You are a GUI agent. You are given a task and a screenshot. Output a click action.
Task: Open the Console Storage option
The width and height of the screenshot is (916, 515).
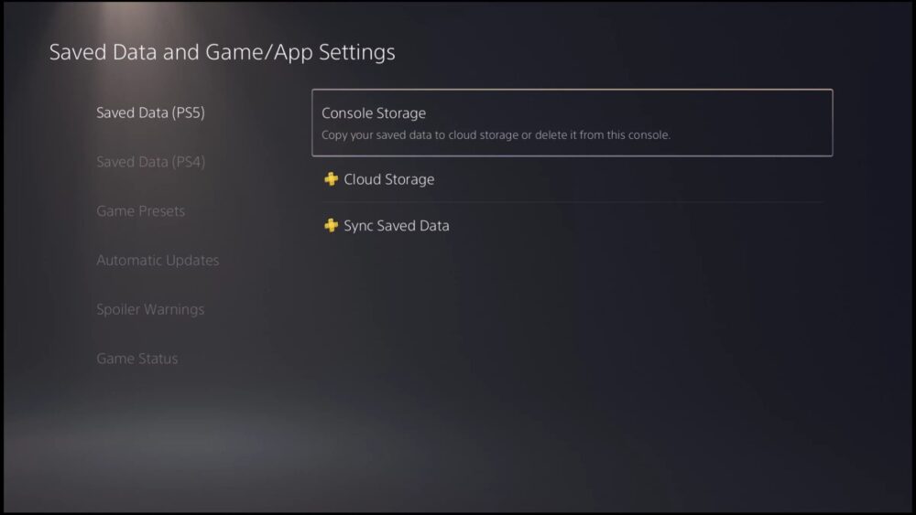click(572, 123)
